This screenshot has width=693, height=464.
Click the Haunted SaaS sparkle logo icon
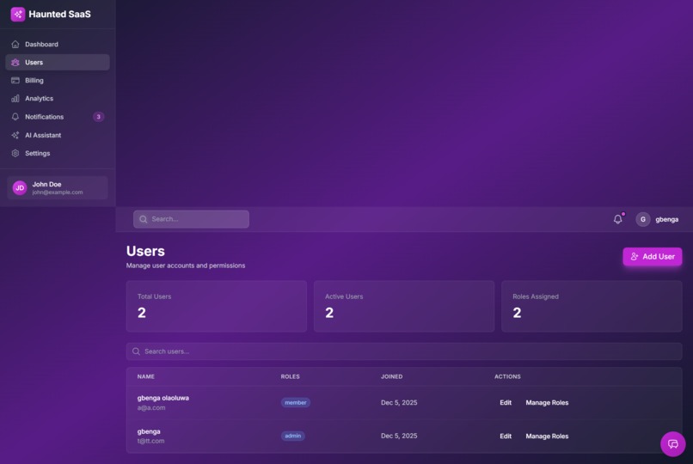point(18,14)
